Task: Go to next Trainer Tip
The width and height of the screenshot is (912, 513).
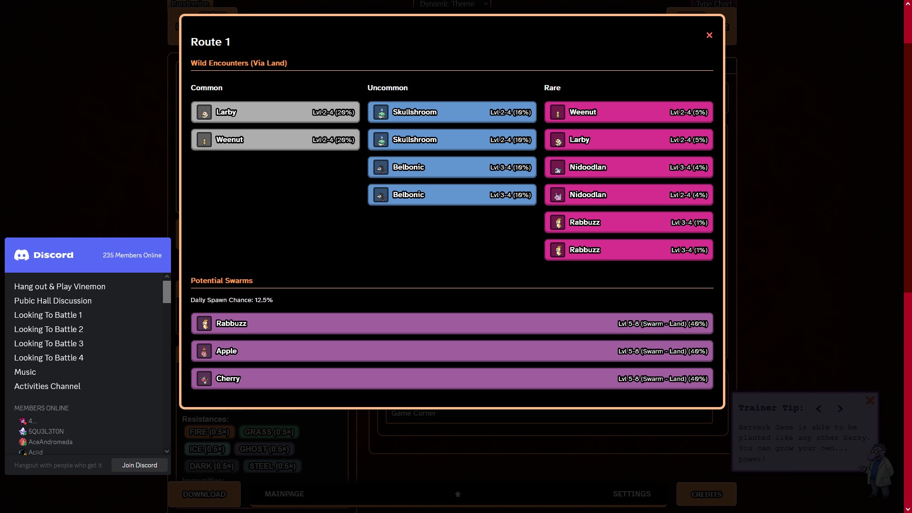Action: point(840,408)
